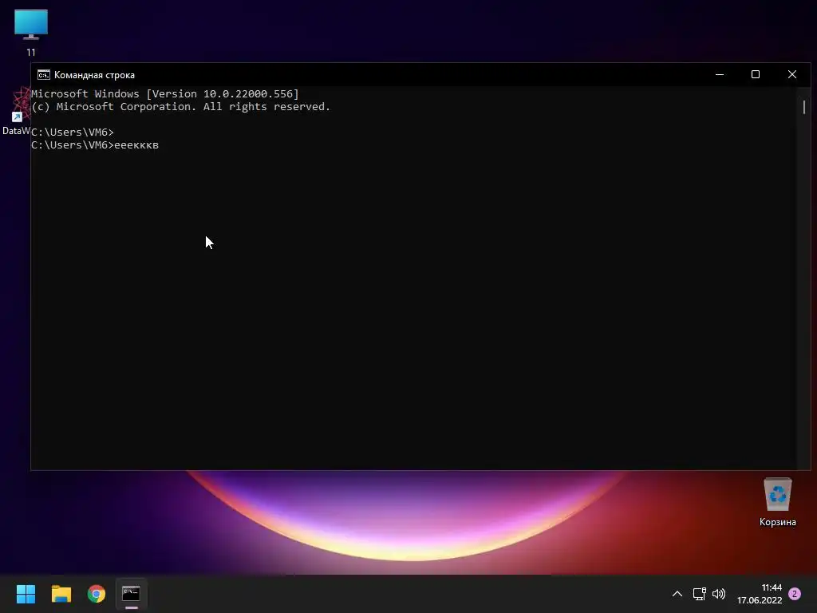Close the Командная строка window

click(x=792, y=74)
